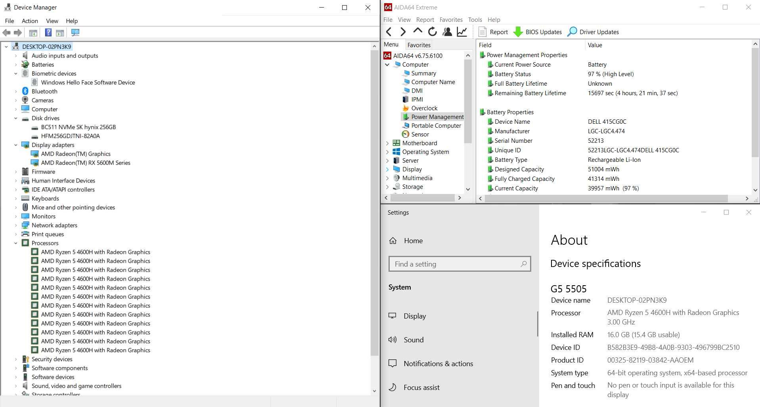Viewport: 760px width, 407px height.
Task: Open Favorites menu in AIDA64
Action: 451,20
